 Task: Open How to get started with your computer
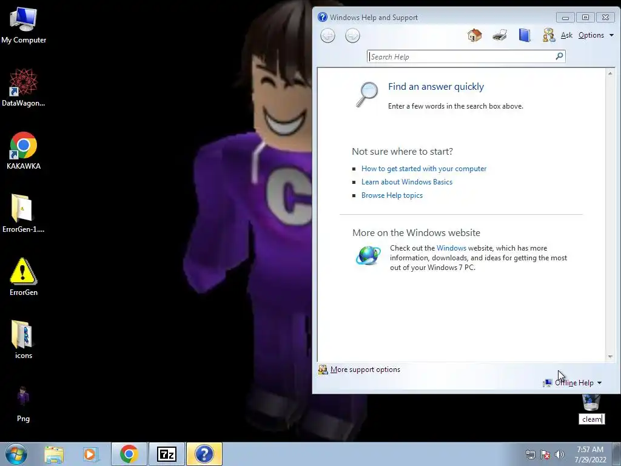pyautogui.click(x=424, y=169)
